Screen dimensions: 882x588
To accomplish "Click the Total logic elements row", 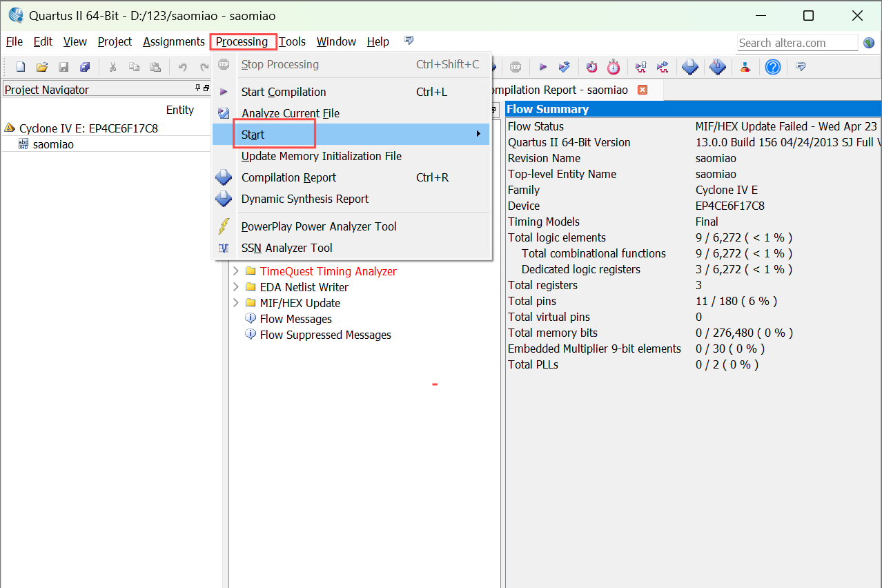I will click(x=694, y=237).
